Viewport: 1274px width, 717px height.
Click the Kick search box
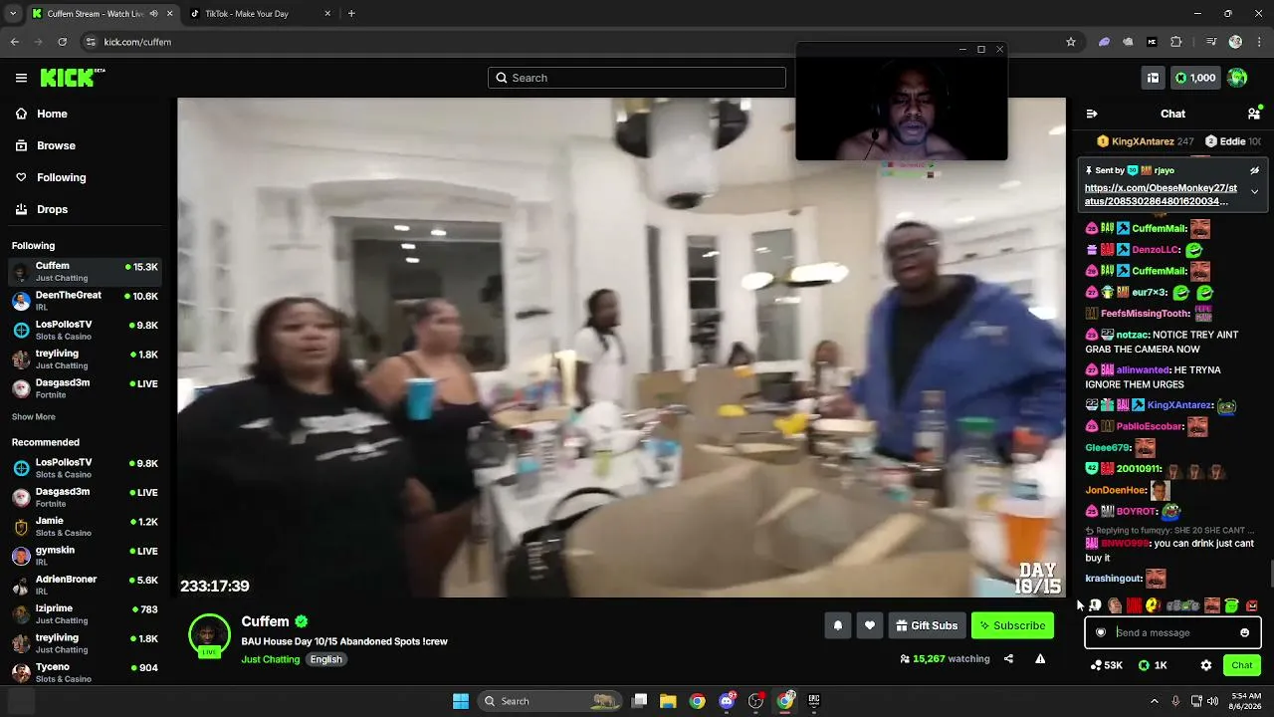coord(637,78)
